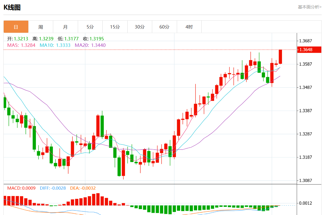327x215 pixels.
Task: Click the MACD:0.0009 readout
Action: click(21, 188)
